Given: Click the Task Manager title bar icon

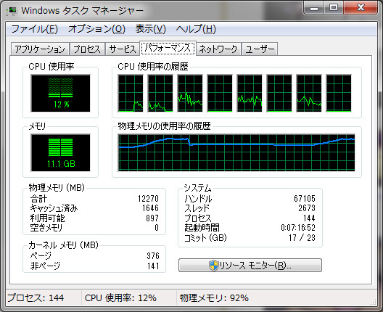Looking at the screenshot, I should coord(12,11).
